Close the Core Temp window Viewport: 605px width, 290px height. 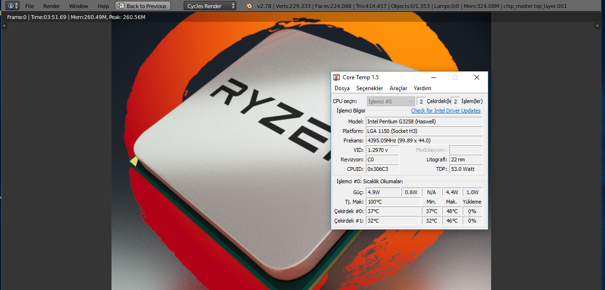(477, 77)
